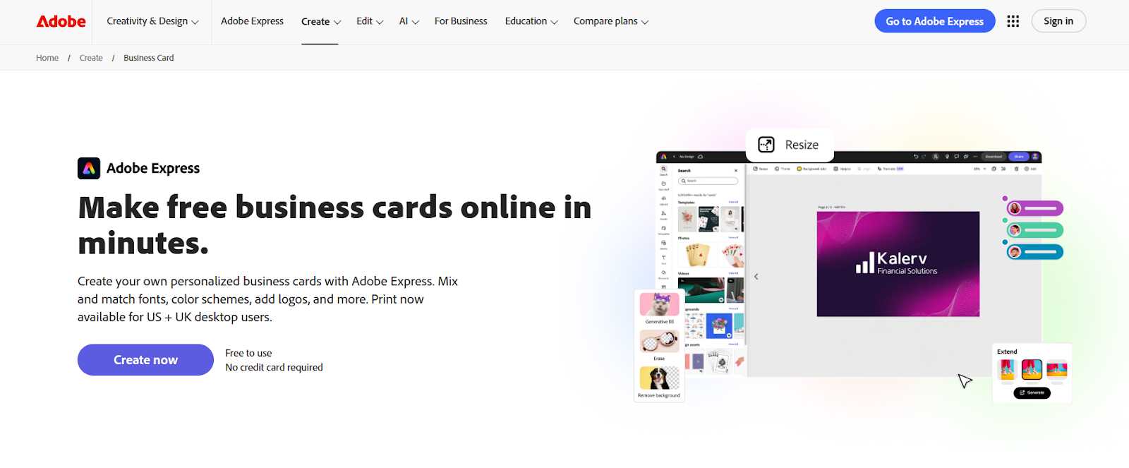Click the left chevron beside the editor canvas
The image size is (1129, 468).
[756, 277]
